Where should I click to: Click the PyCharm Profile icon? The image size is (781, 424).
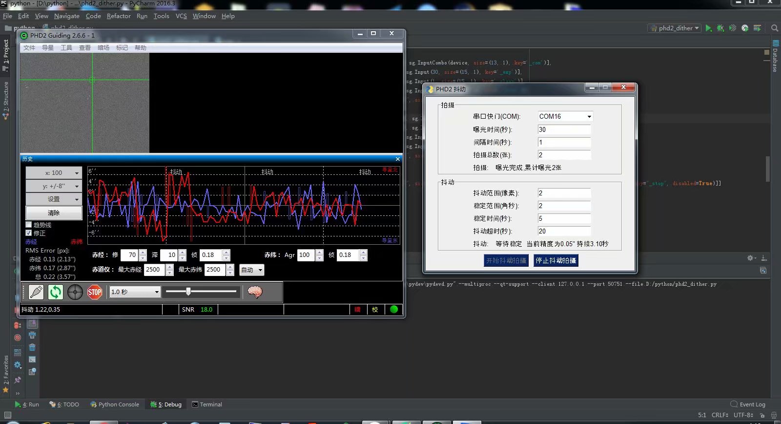point(745,28)
